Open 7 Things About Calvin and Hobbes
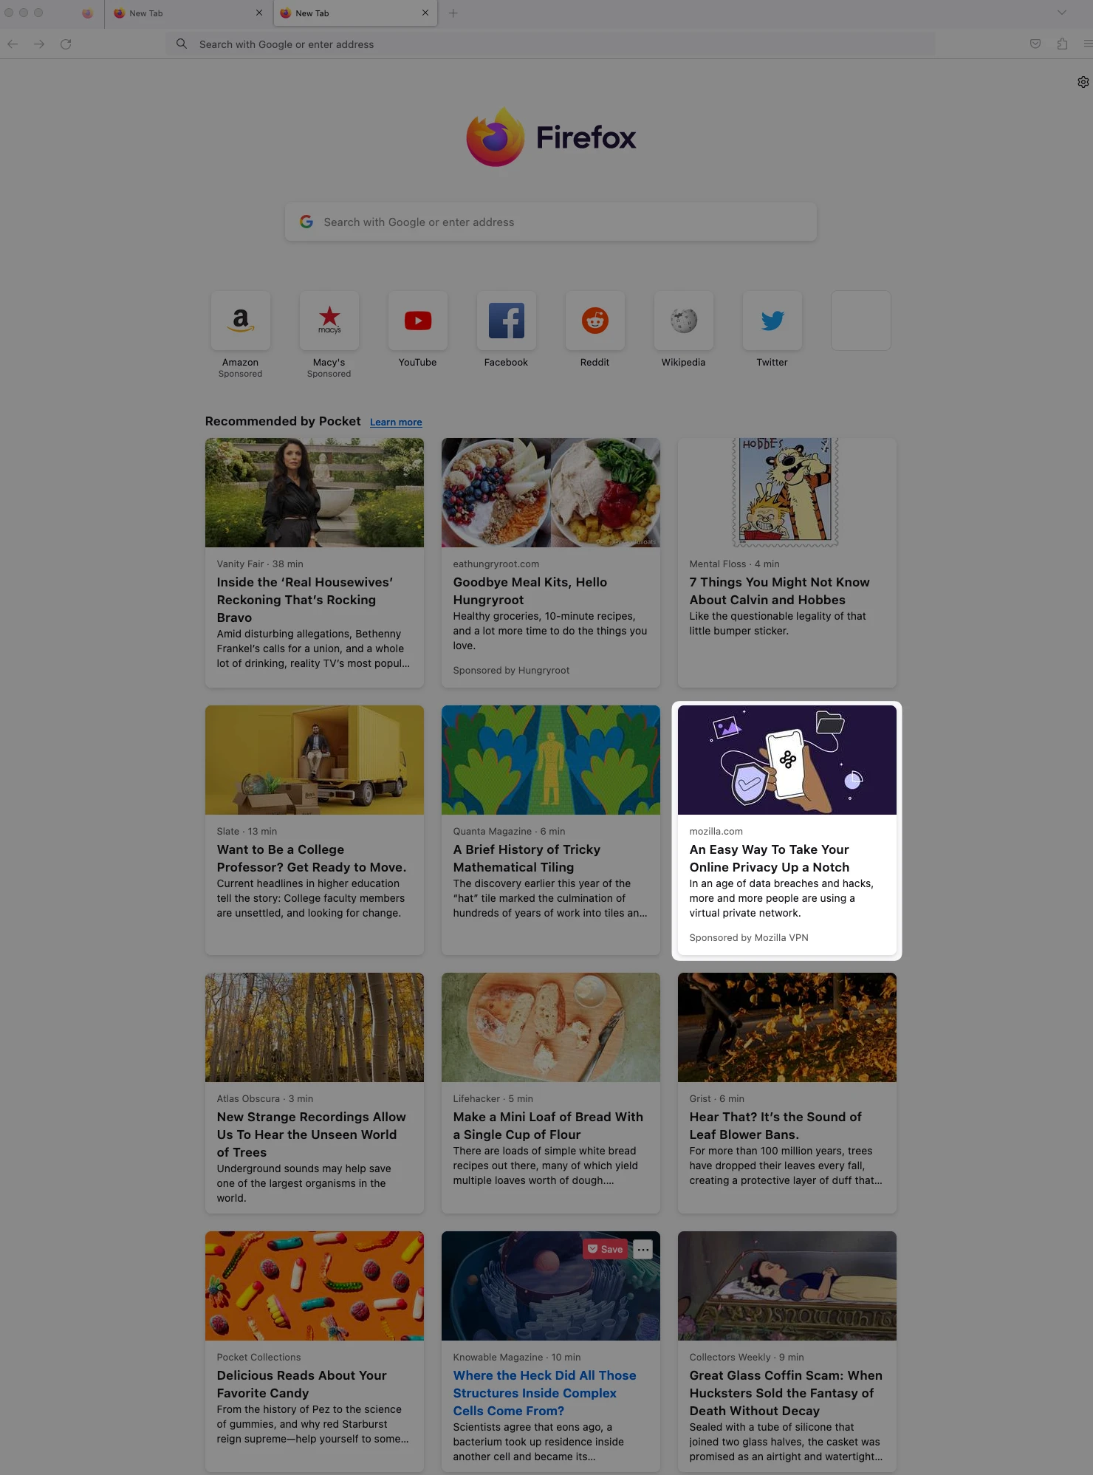Screen dimensions: 1093x1475 click(x=780, y=591)
